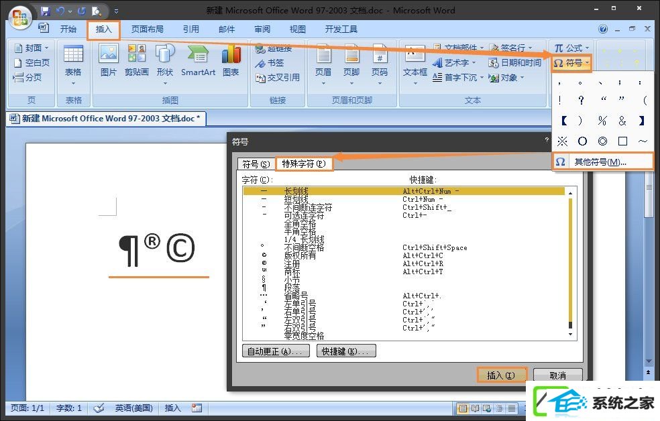Insert a 图片 picture

pos(108,61)
